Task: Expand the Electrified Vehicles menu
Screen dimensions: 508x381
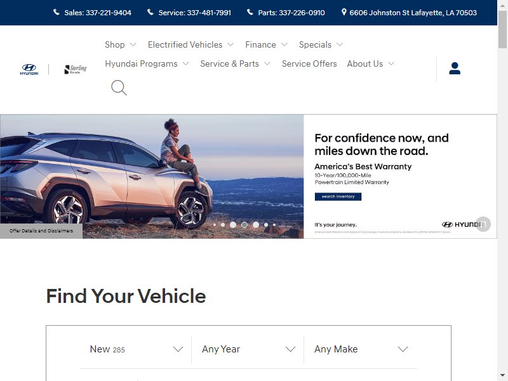Action: (190, 44)
